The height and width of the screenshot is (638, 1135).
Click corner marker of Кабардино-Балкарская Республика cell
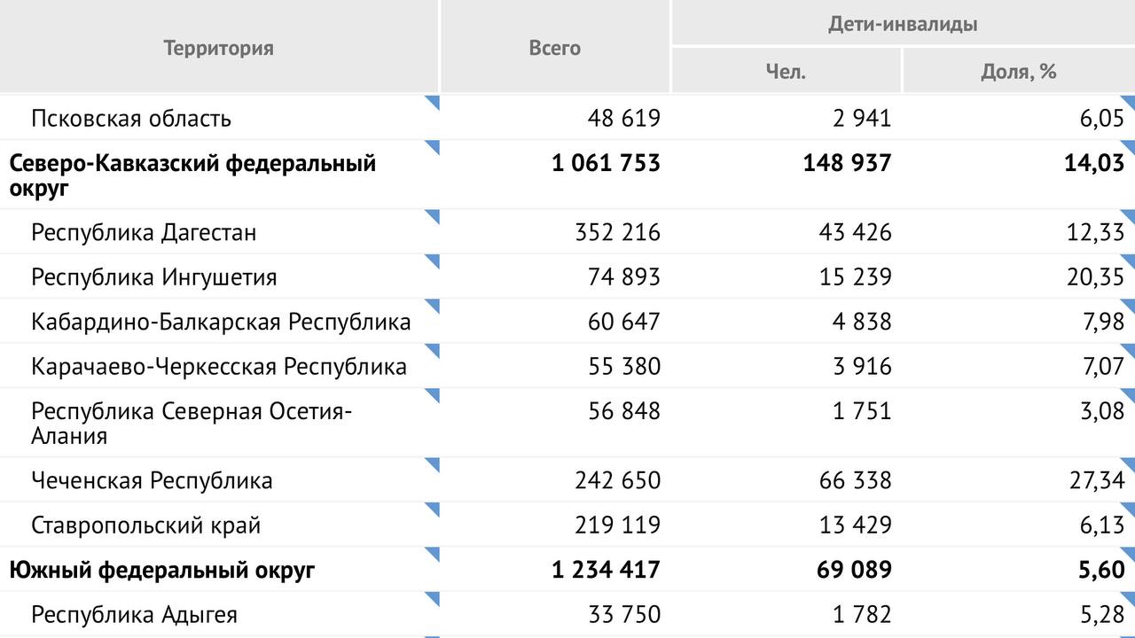[434, 304]
